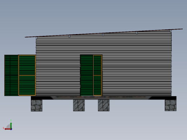Click the red X axis arrow of the triad
187x140 pixels.
pyautogui.click(x=8, y=129)
